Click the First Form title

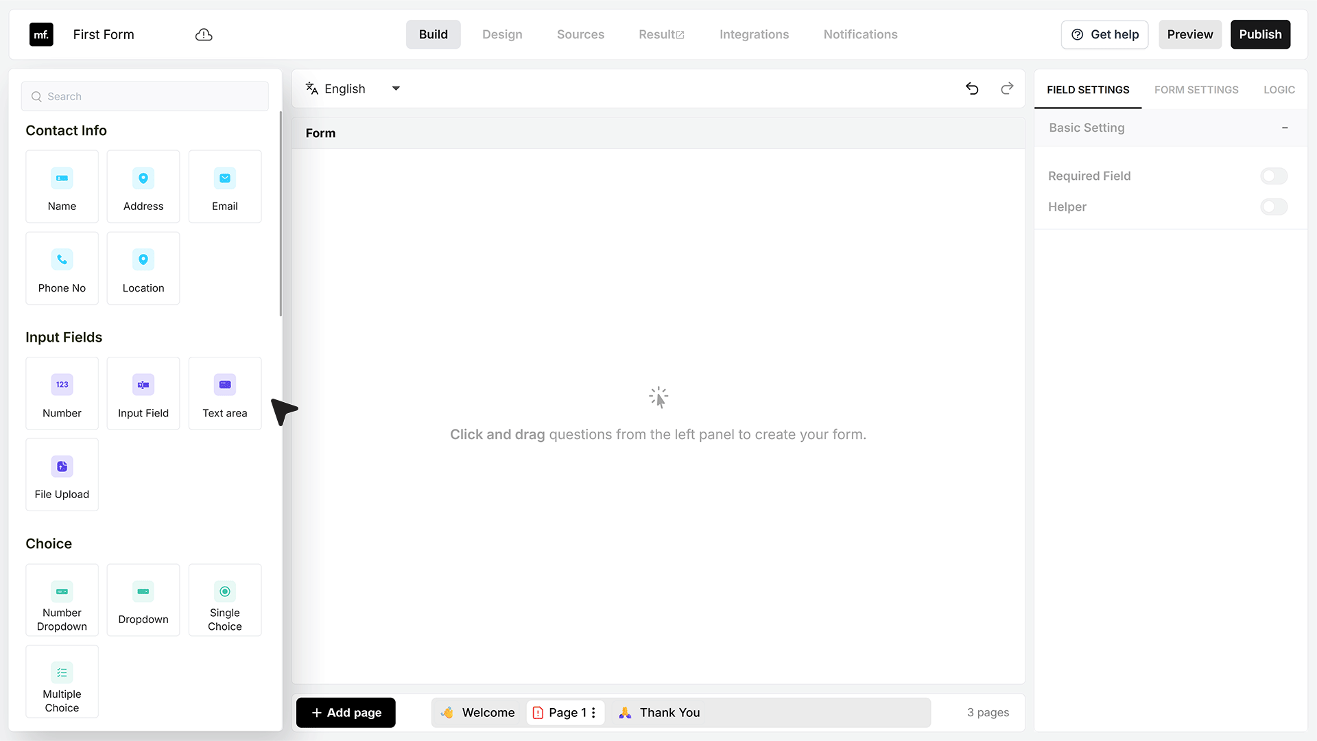(104, 34)
